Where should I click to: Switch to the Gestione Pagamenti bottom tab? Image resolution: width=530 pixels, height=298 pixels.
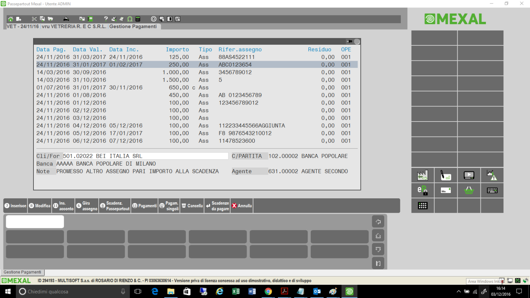23,272
